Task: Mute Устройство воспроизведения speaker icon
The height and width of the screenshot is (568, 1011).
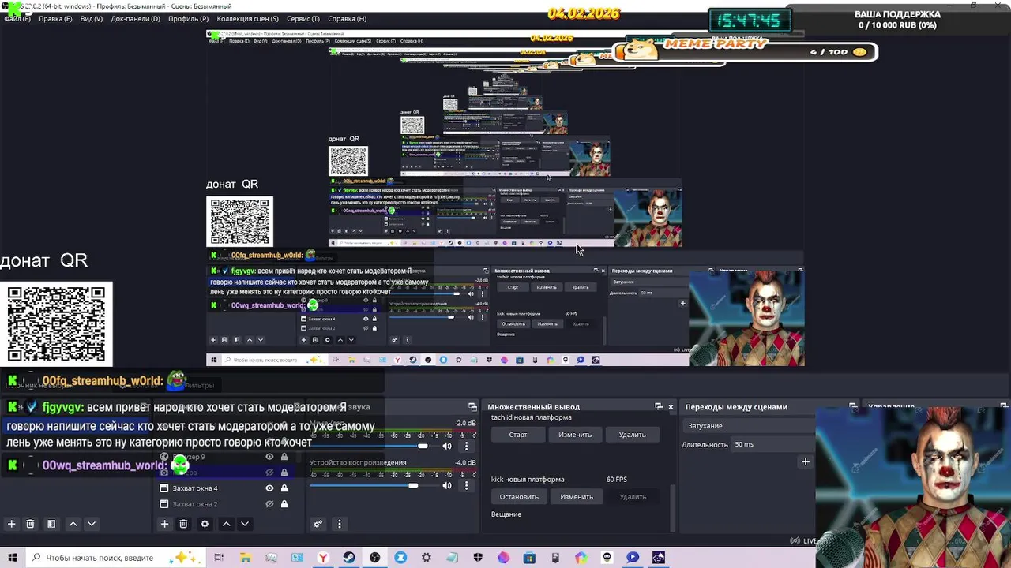Action: point(447,485)
